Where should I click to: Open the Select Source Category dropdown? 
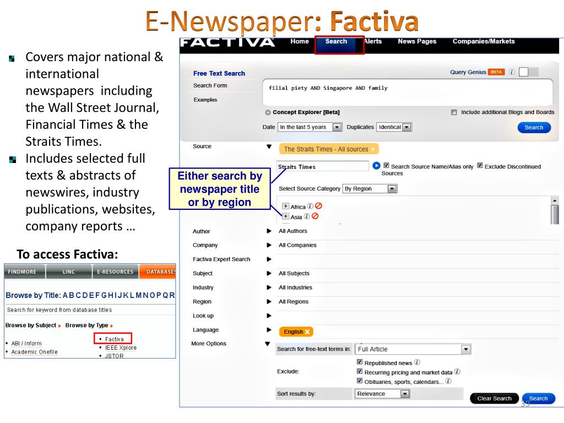tap(370, 189)
